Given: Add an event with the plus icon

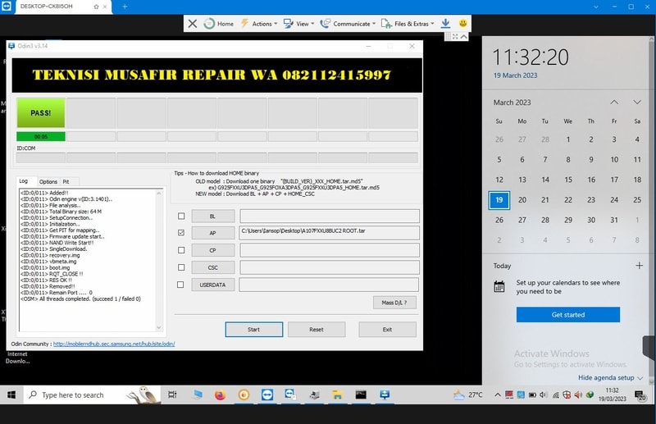Looking at the screenshot, I should pyautogui.click(x=640, y=266).
